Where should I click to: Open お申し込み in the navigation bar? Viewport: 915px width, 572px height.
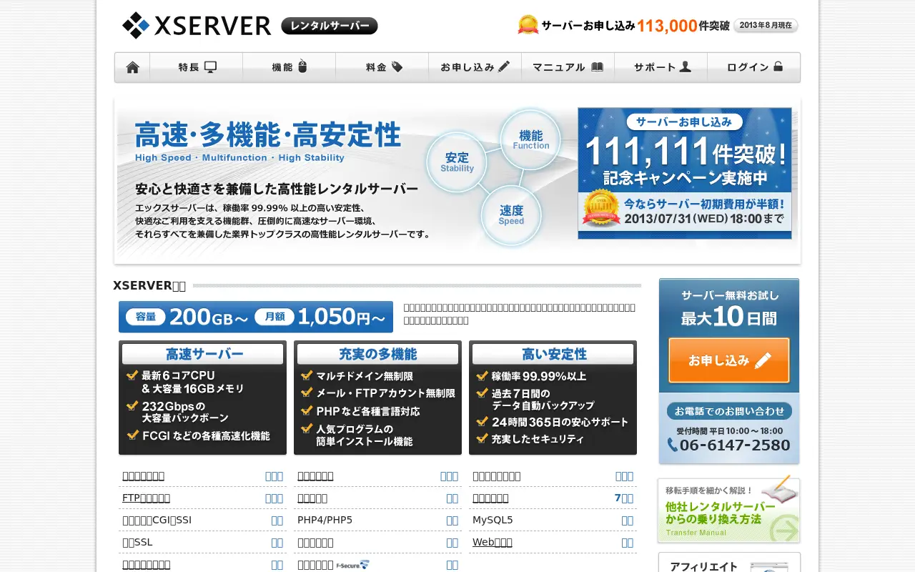(475, 67)
